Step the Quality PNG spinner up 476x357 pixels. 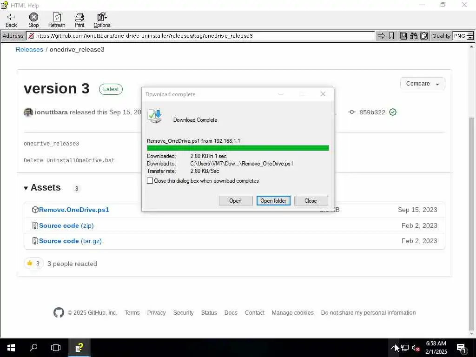tap(470, 33)
